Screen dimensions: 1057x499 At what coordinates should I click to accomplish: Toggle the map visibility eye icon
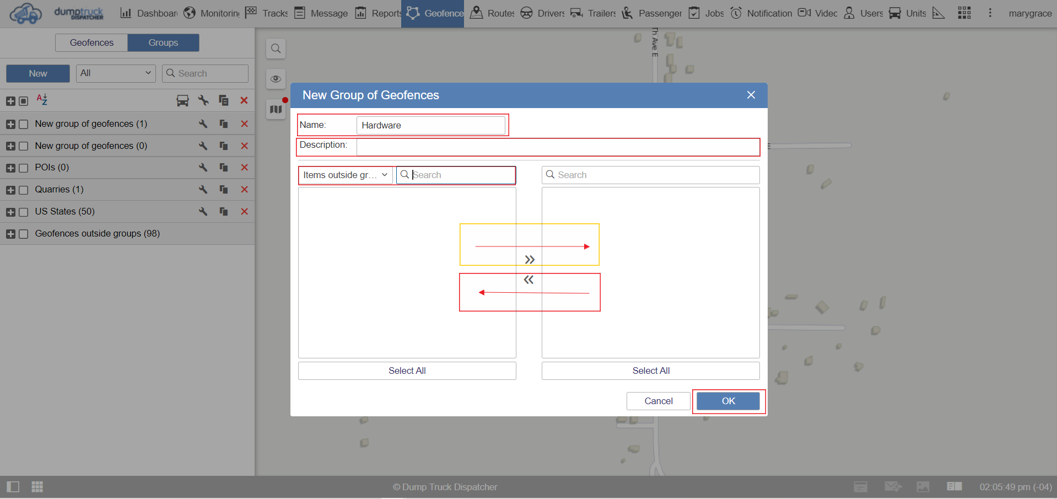(276, 79)
